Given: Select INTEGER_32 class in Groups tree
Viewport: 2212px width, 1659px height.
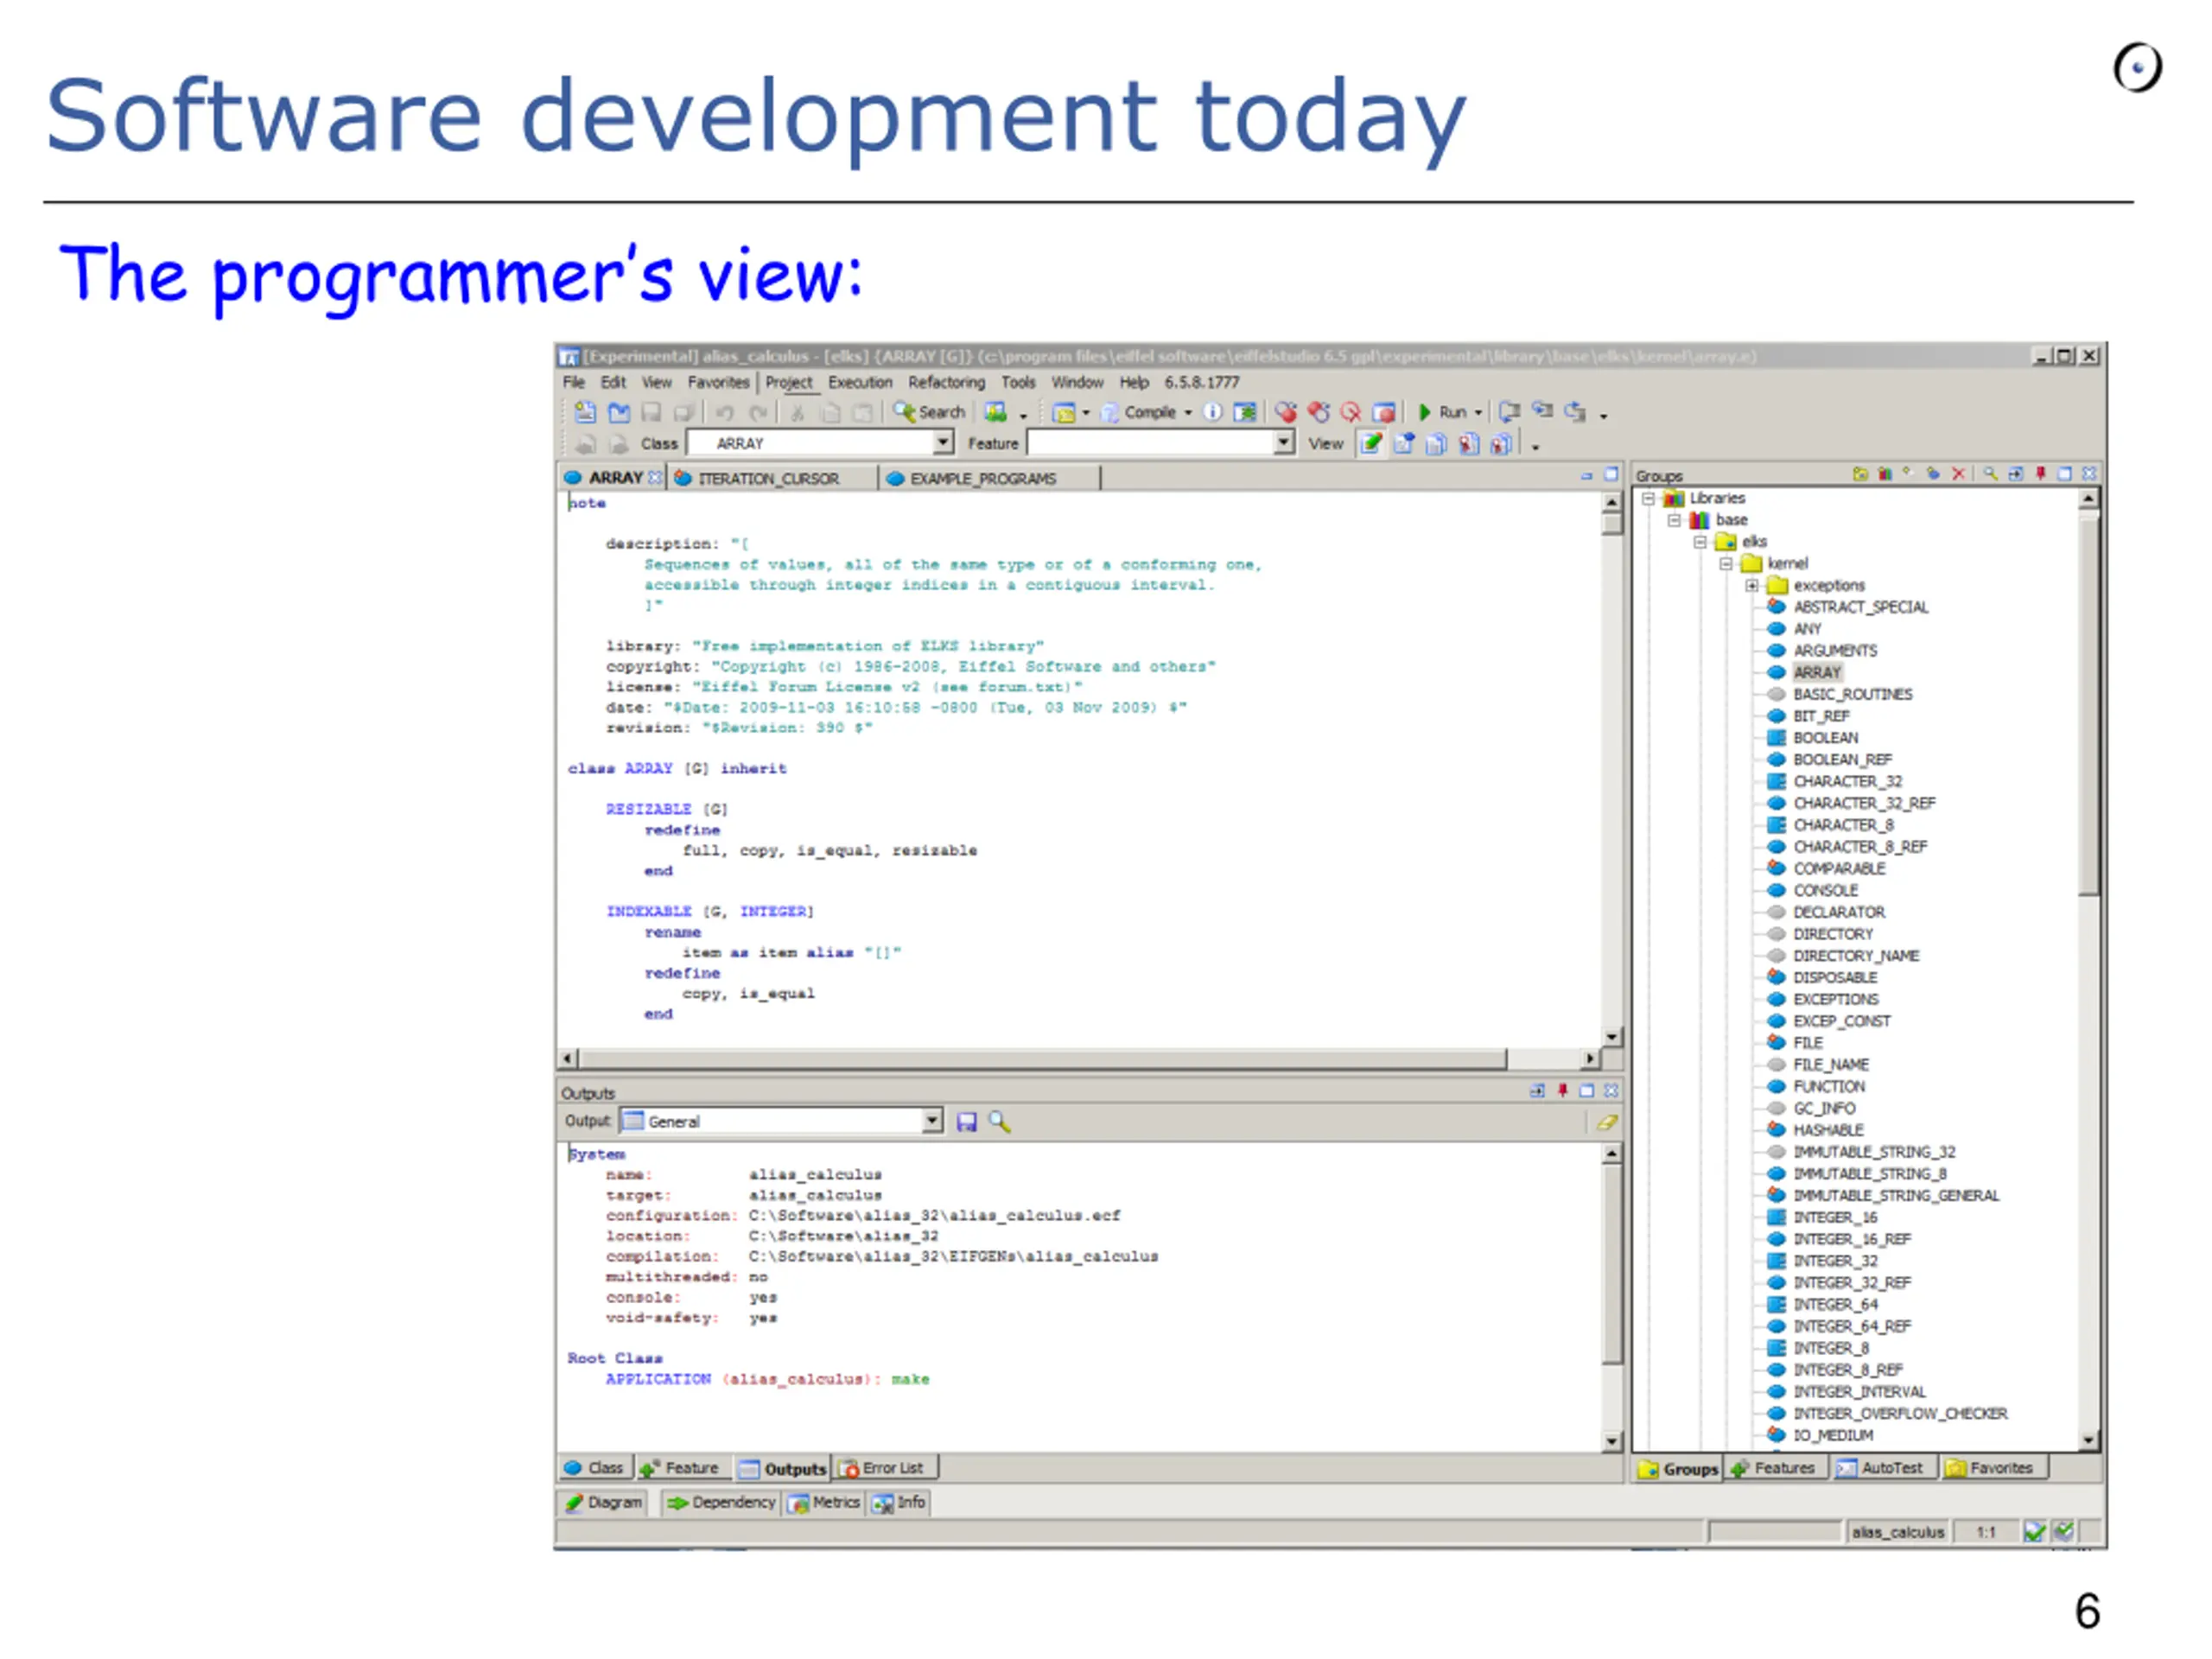Looking at the screenshot, I should pyautogui.click(x=1835, y=1261).
